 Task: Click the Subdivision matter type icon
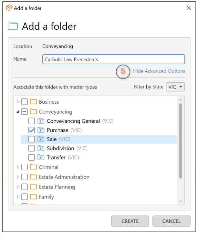pos(41,148)
